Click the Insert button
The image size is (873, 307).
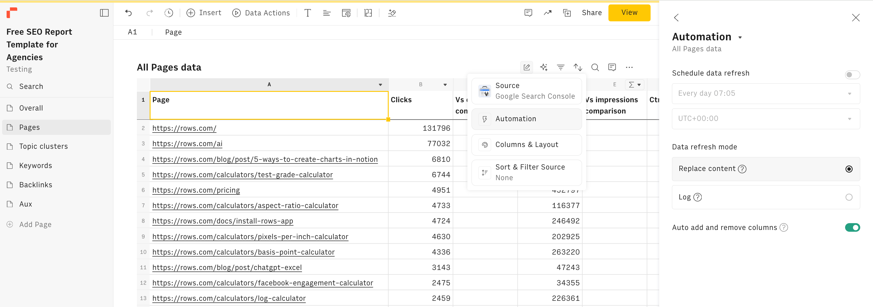pyautogui.click(x=204, y=13)
